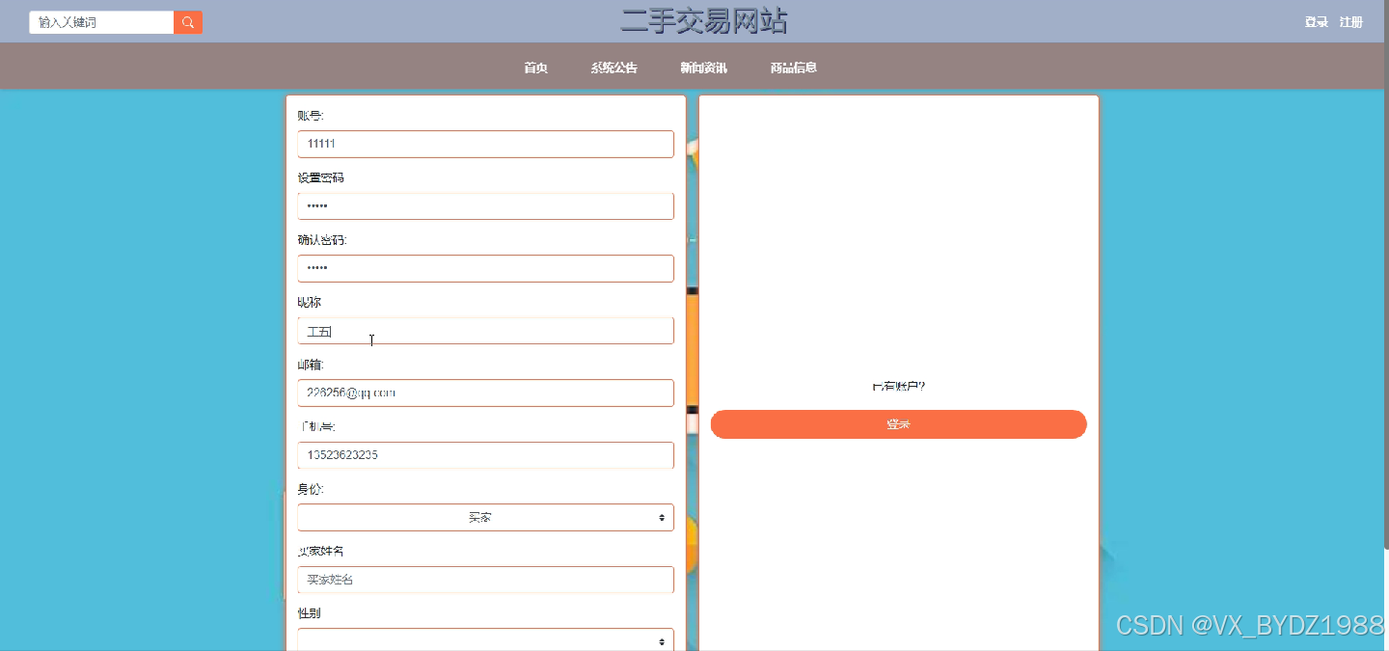Click the 二手交易网站 site title
This screenshot has height=651, width=1389.
coord(704,21)
